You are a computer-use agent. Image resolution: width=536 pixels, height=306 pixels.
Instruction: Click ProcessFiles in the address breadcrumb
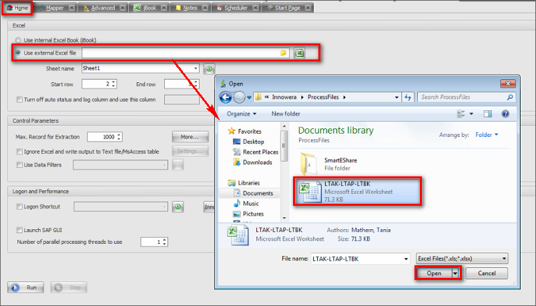coord(323,97)
